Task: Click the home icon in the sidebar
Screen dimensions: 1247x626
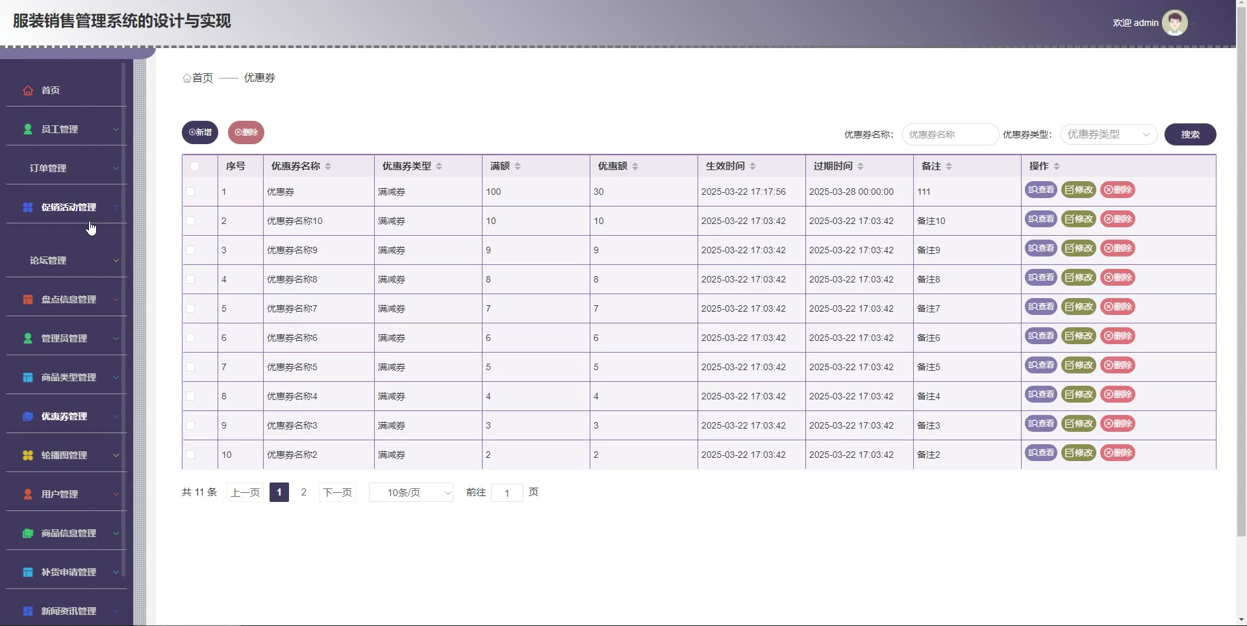Action: (x=28, y=90)
